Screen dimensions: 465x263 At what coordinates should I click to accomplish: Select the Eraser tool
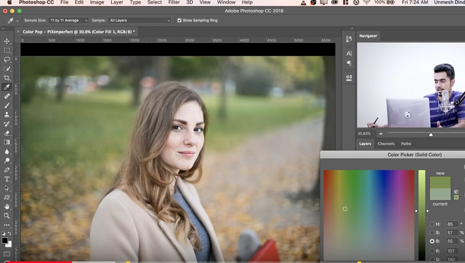click(7, 133)
